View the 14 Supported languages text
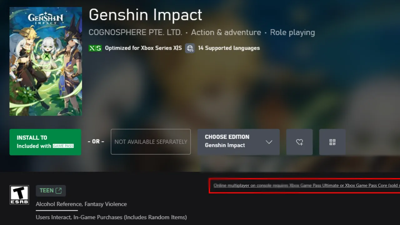 click(x=229, y=48)
